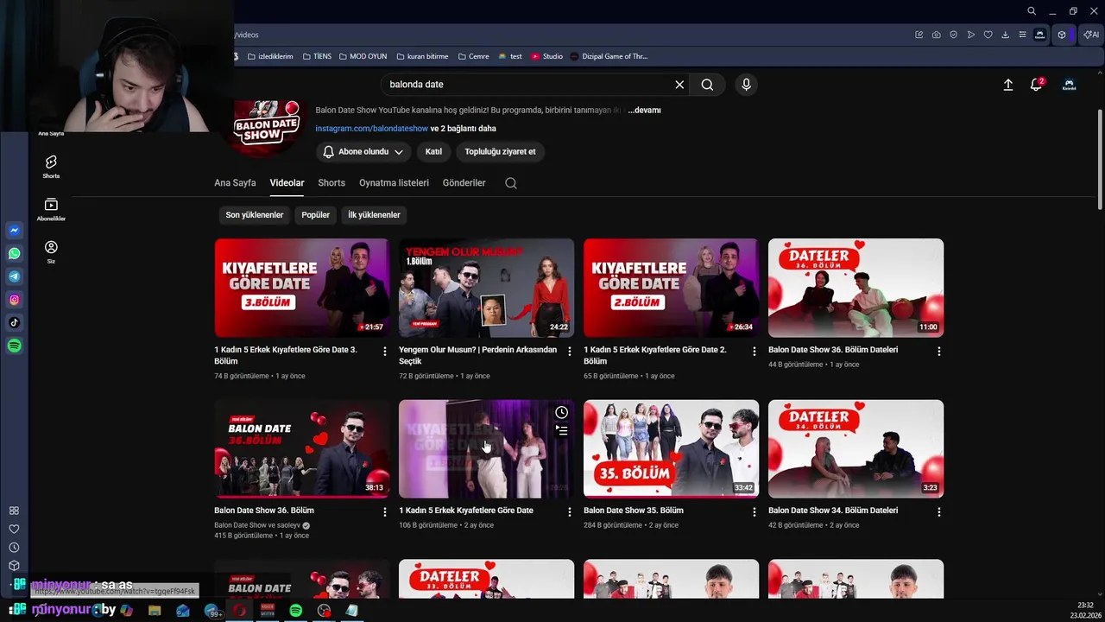The width and height of the screenshot is (1105, 622).
Task: Open sidebar history clock icon
Action: click(14, 548)
